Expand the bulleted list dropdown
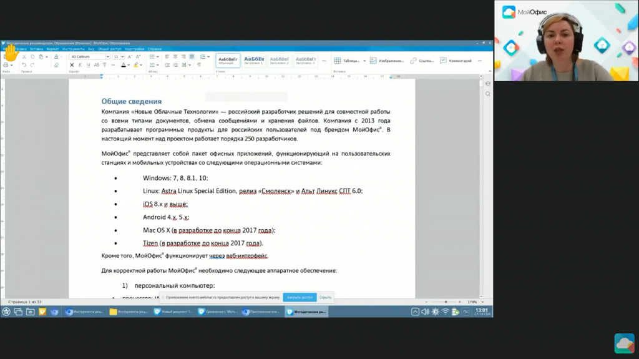The width and height of the screenshot is (639, 359). pyautogui.click(x=158, y=57)
